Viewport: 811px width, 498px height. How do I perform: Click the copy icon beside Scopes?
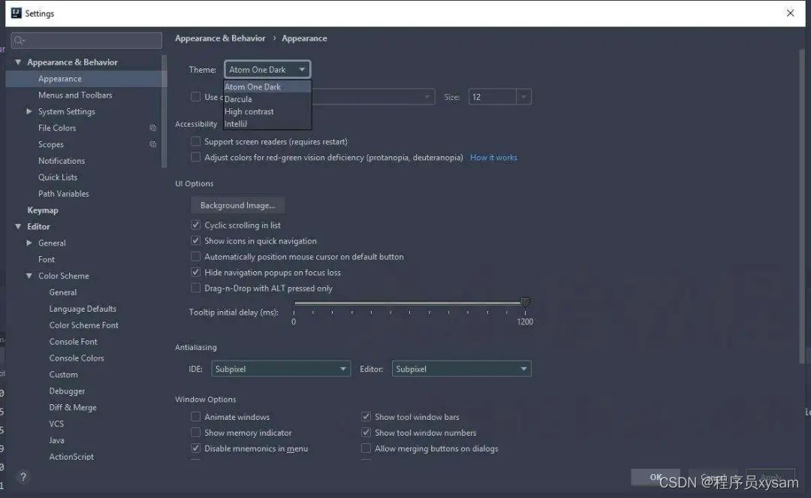(152, 144)
